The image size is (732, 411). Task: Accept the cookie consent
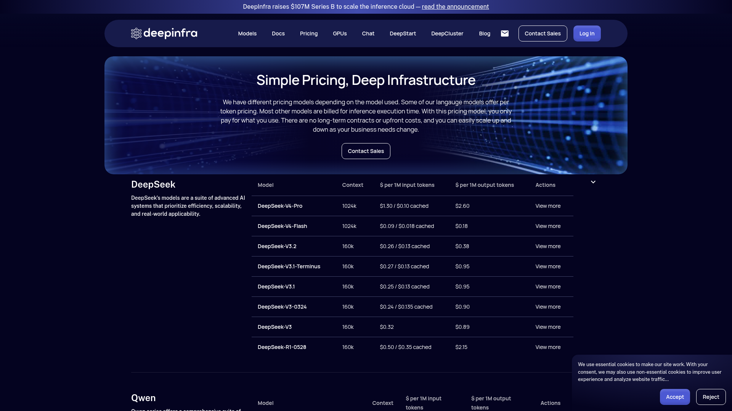pyautogui.click(x=675, y=397)
